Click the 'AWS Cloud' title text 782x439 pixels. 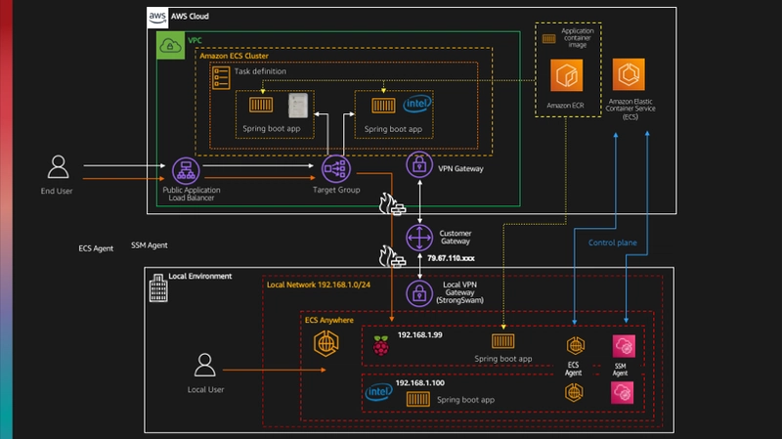pos(190,17)
